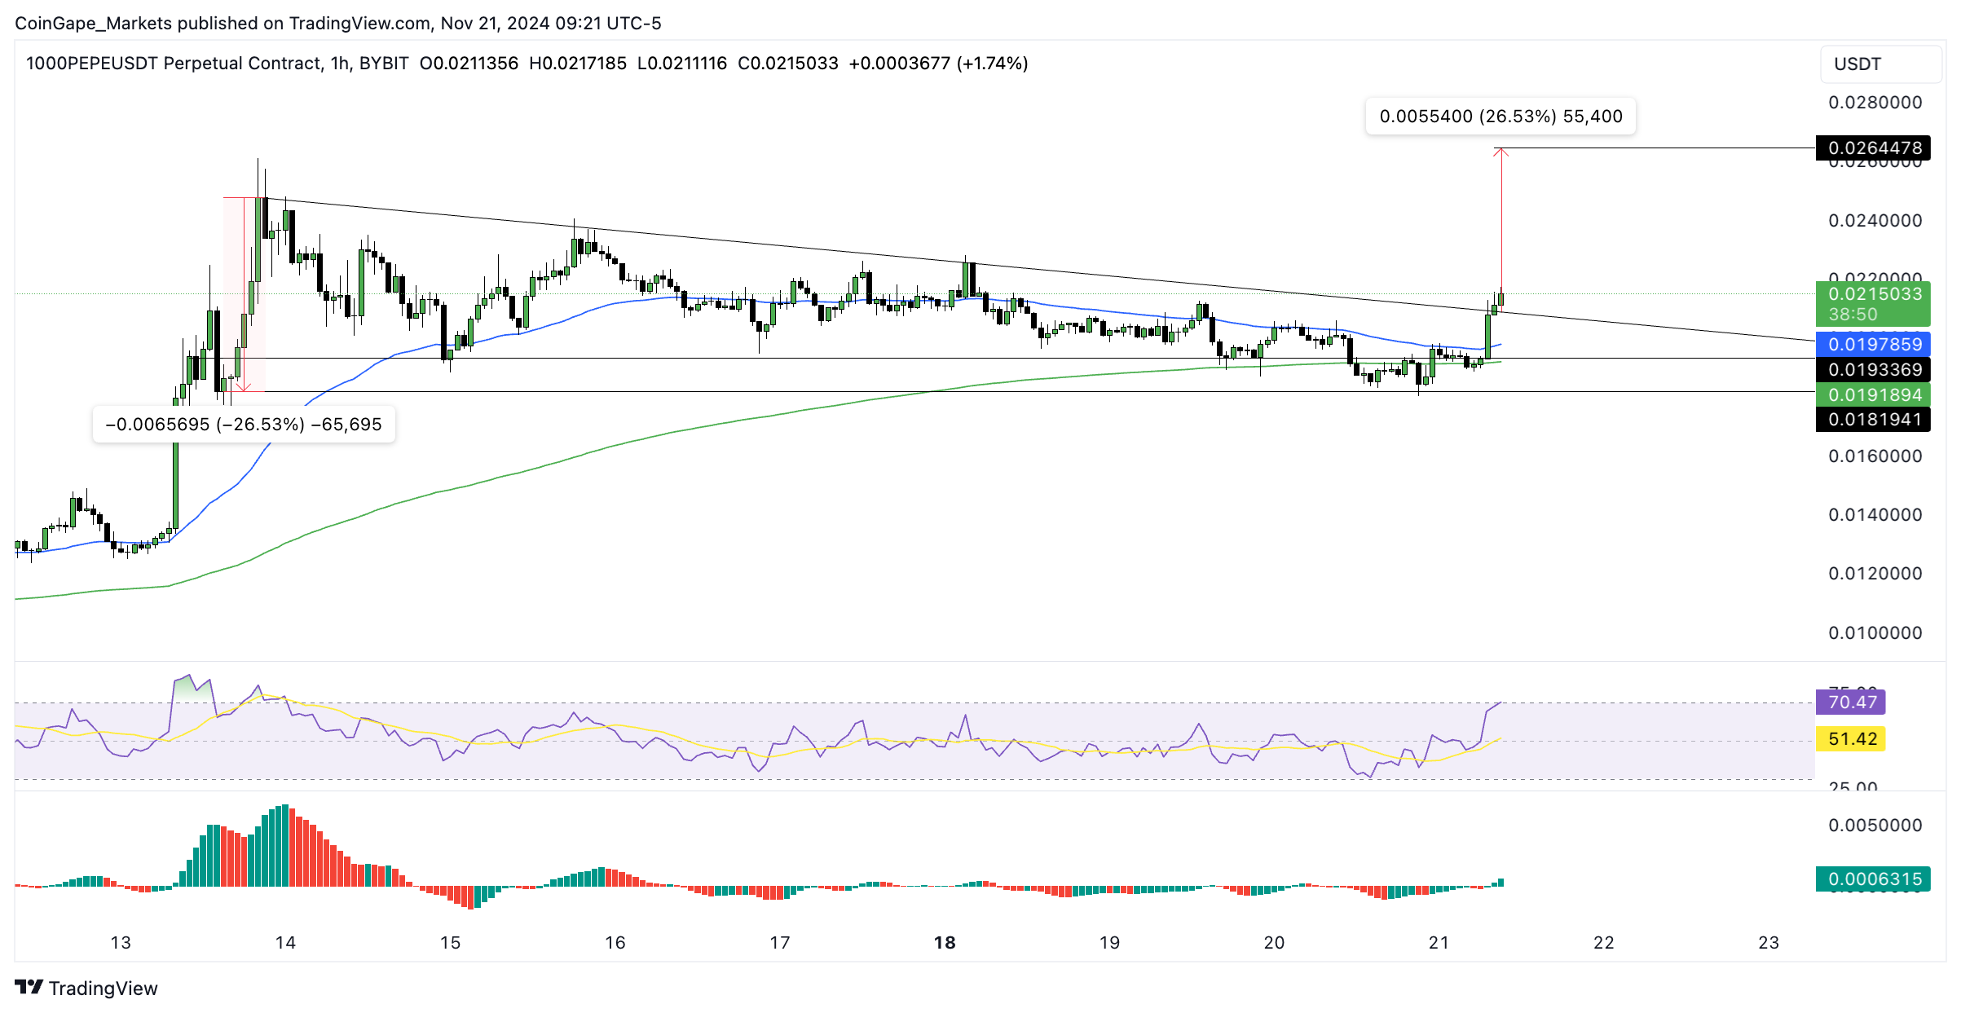Viewport: 1961px width, 1013px height.
Task: Click date 13 on the time axis
Action: click(121, 942)
